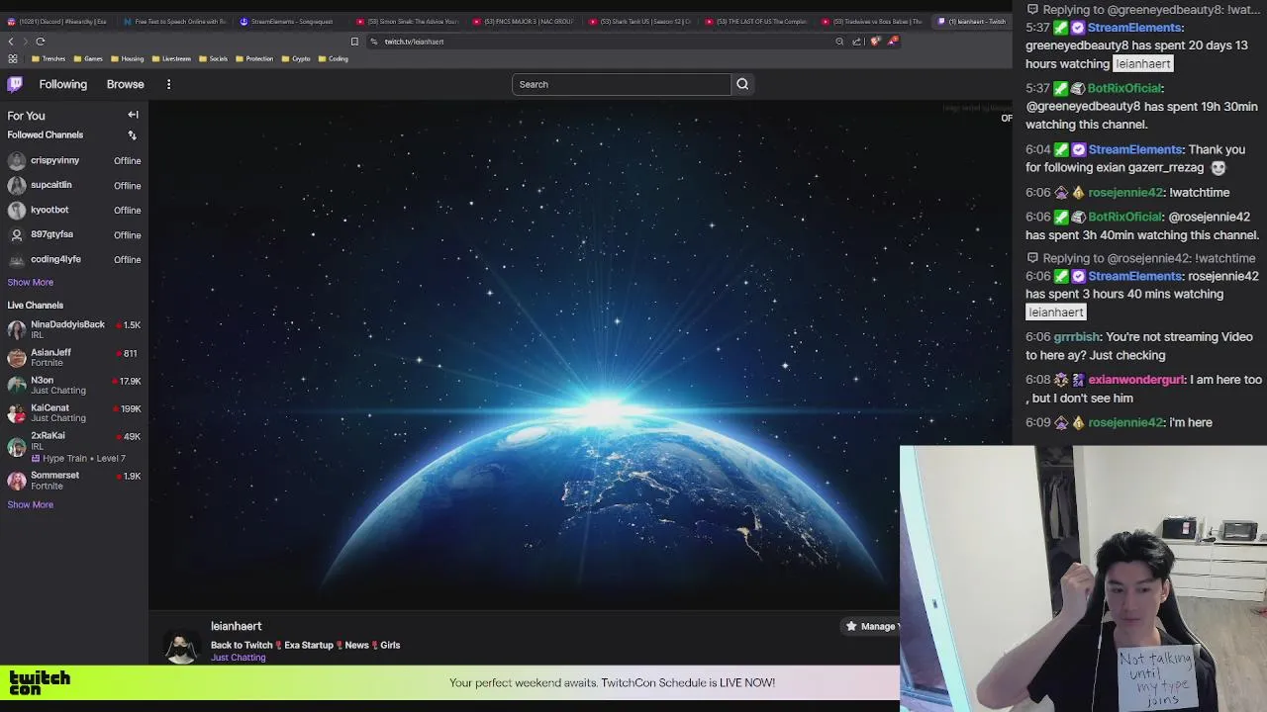This screenshot has height=712, width=1267.
Task: Switch to the Shark Tank US tab
Action: click(640, 21)
